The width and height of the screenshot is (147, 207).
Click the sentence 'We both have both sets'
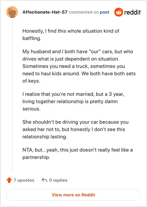click(x=108, y=73)
